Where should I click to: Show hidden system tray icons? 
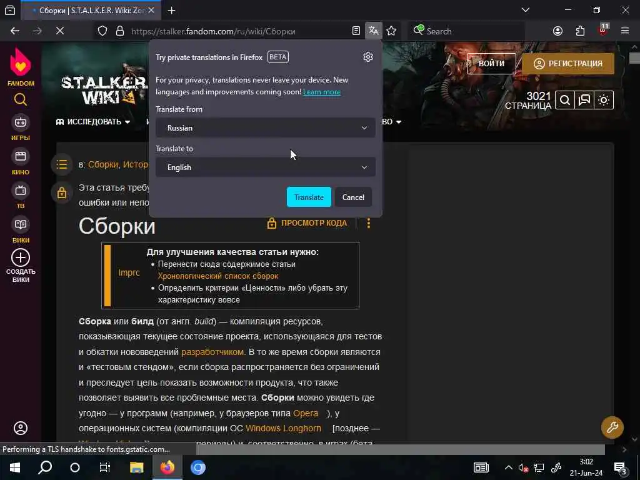(x=508, y=467)
